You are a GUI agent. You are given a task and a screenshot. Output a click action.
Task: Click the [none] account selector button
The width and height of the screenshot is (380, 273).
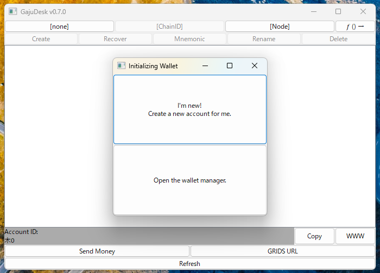[59, 26]
